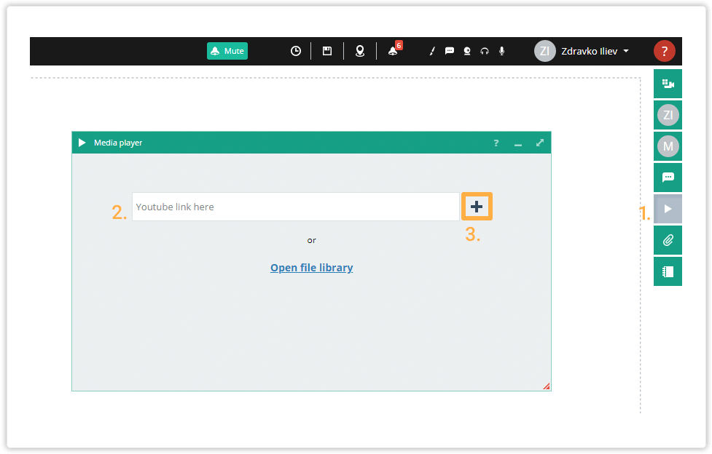Click the Open file library link

[x=311, y=268]
